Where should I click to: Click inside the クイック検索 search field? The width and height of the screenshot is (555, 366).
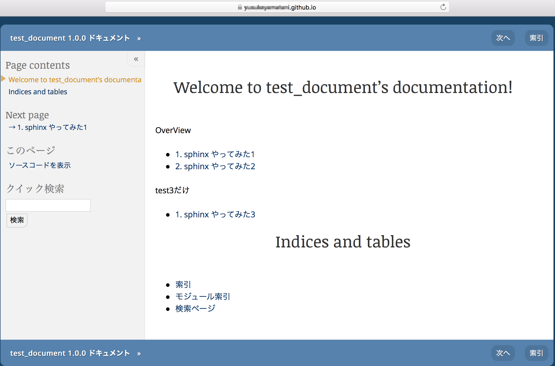coord(48,205)
